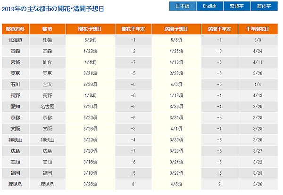
Task: Switch language to English
Action: (x=210, y=6)
